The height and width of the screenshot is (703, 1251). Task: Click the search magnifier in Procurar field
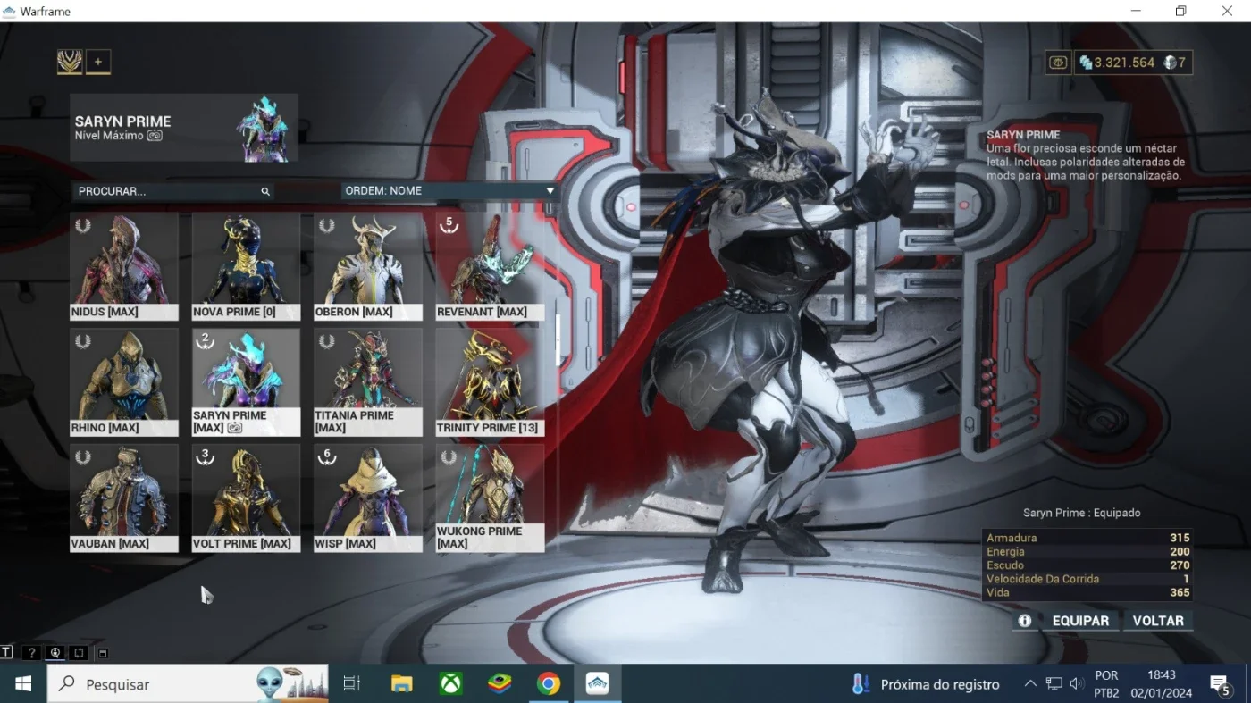(x=265, y=191)
